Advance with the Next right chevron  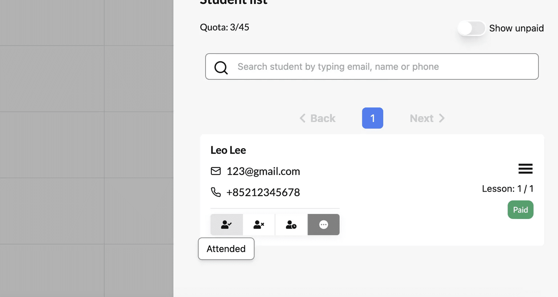click(442, 118)
